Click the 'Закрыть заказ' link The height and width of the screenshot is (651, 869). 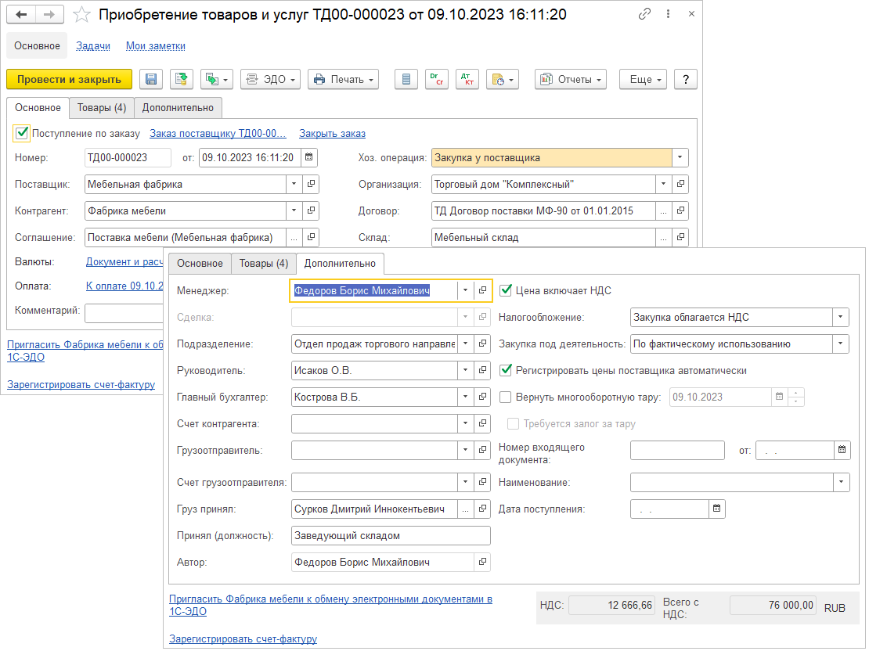pyautogui.click(x=332, y=133)
